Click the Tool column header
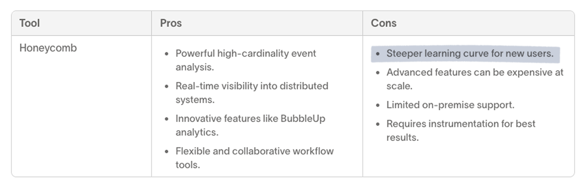The width and height of the screenshot is (586, 187). click(30, 23)
